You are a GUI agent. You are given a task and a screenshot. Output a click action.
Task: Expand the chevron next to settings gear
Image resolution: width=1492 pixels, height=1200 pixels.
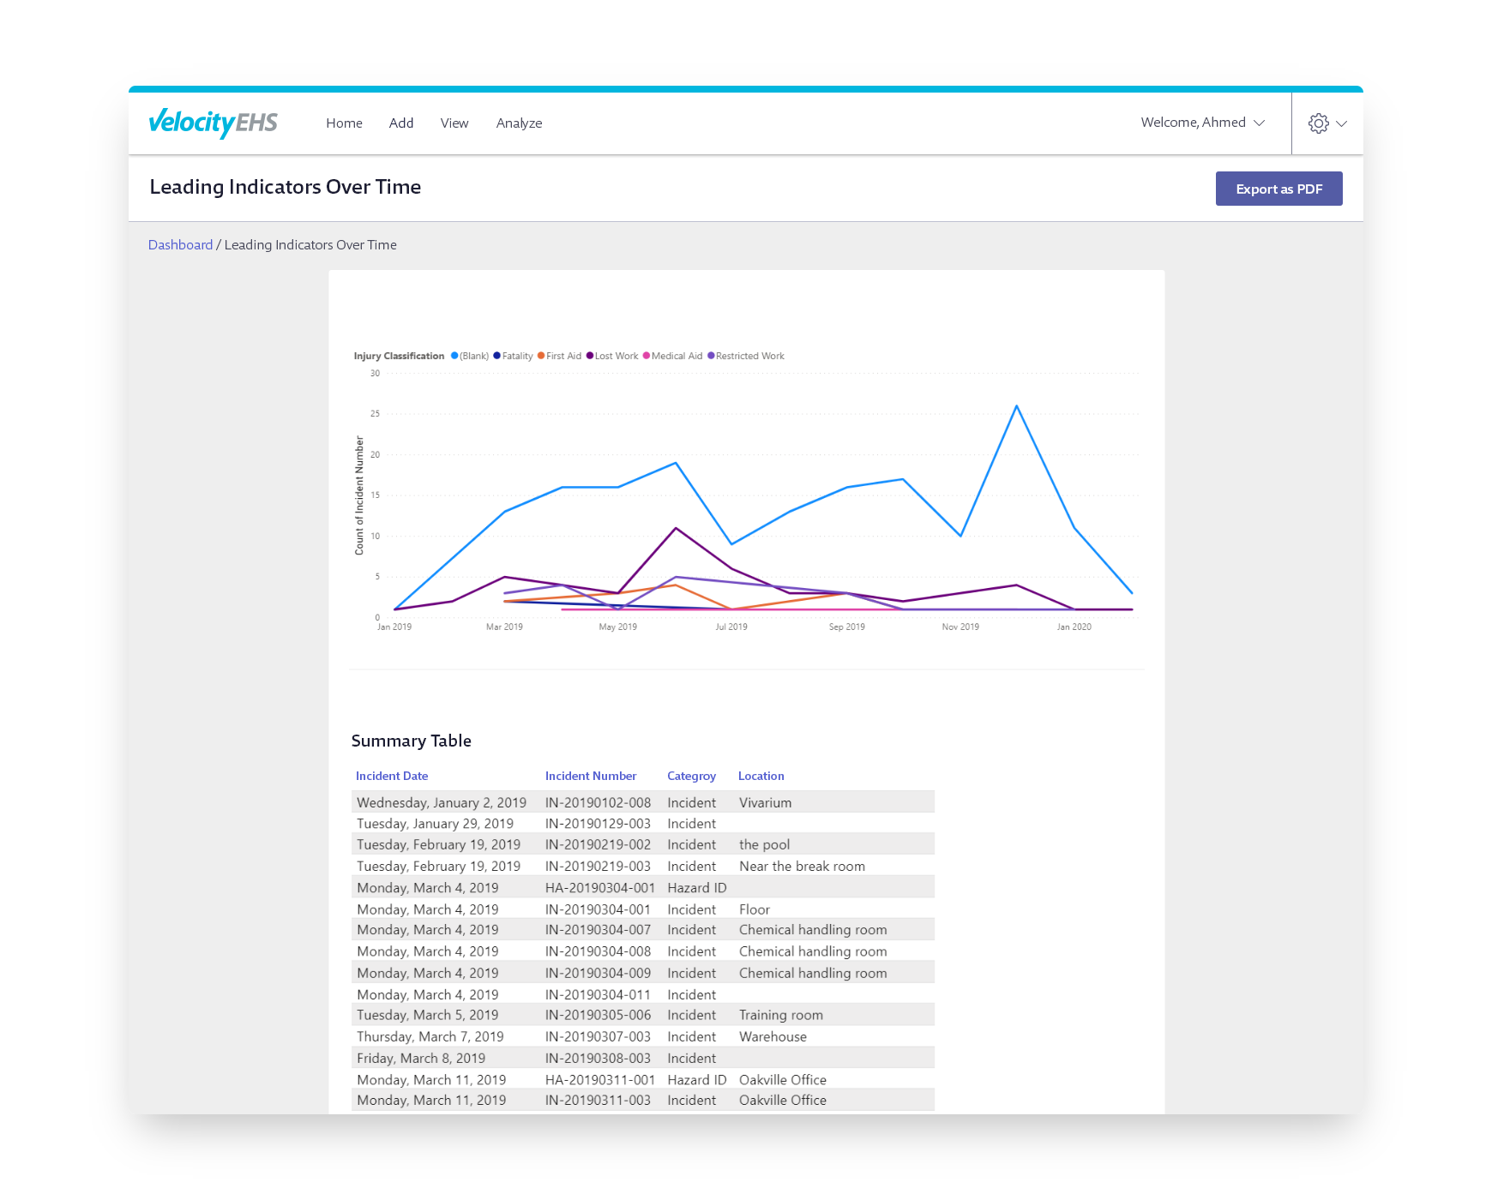(1342, 123)
